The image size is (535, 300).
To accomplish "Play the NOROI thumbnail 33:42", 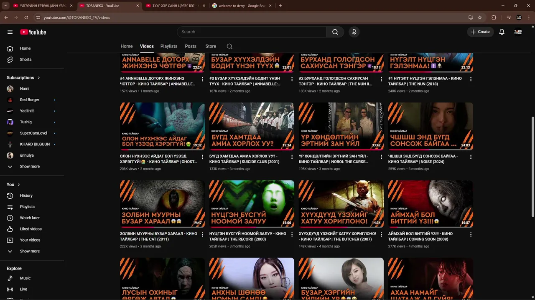I will click(341, 126).
